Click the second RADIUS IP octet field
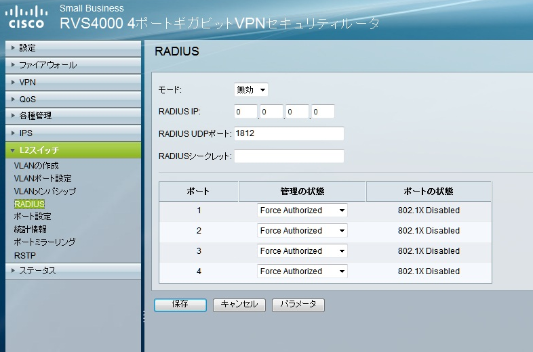Screen dimensions: 533x352 pos(271,112)
